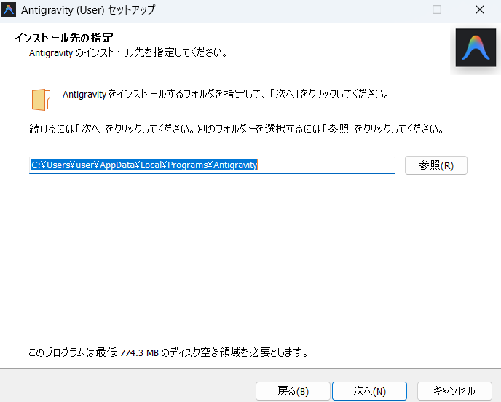Viewport: 501px width, 402px height.
Task: Click the large Antigravity logo in the header
Action: (x=476, y=50)
